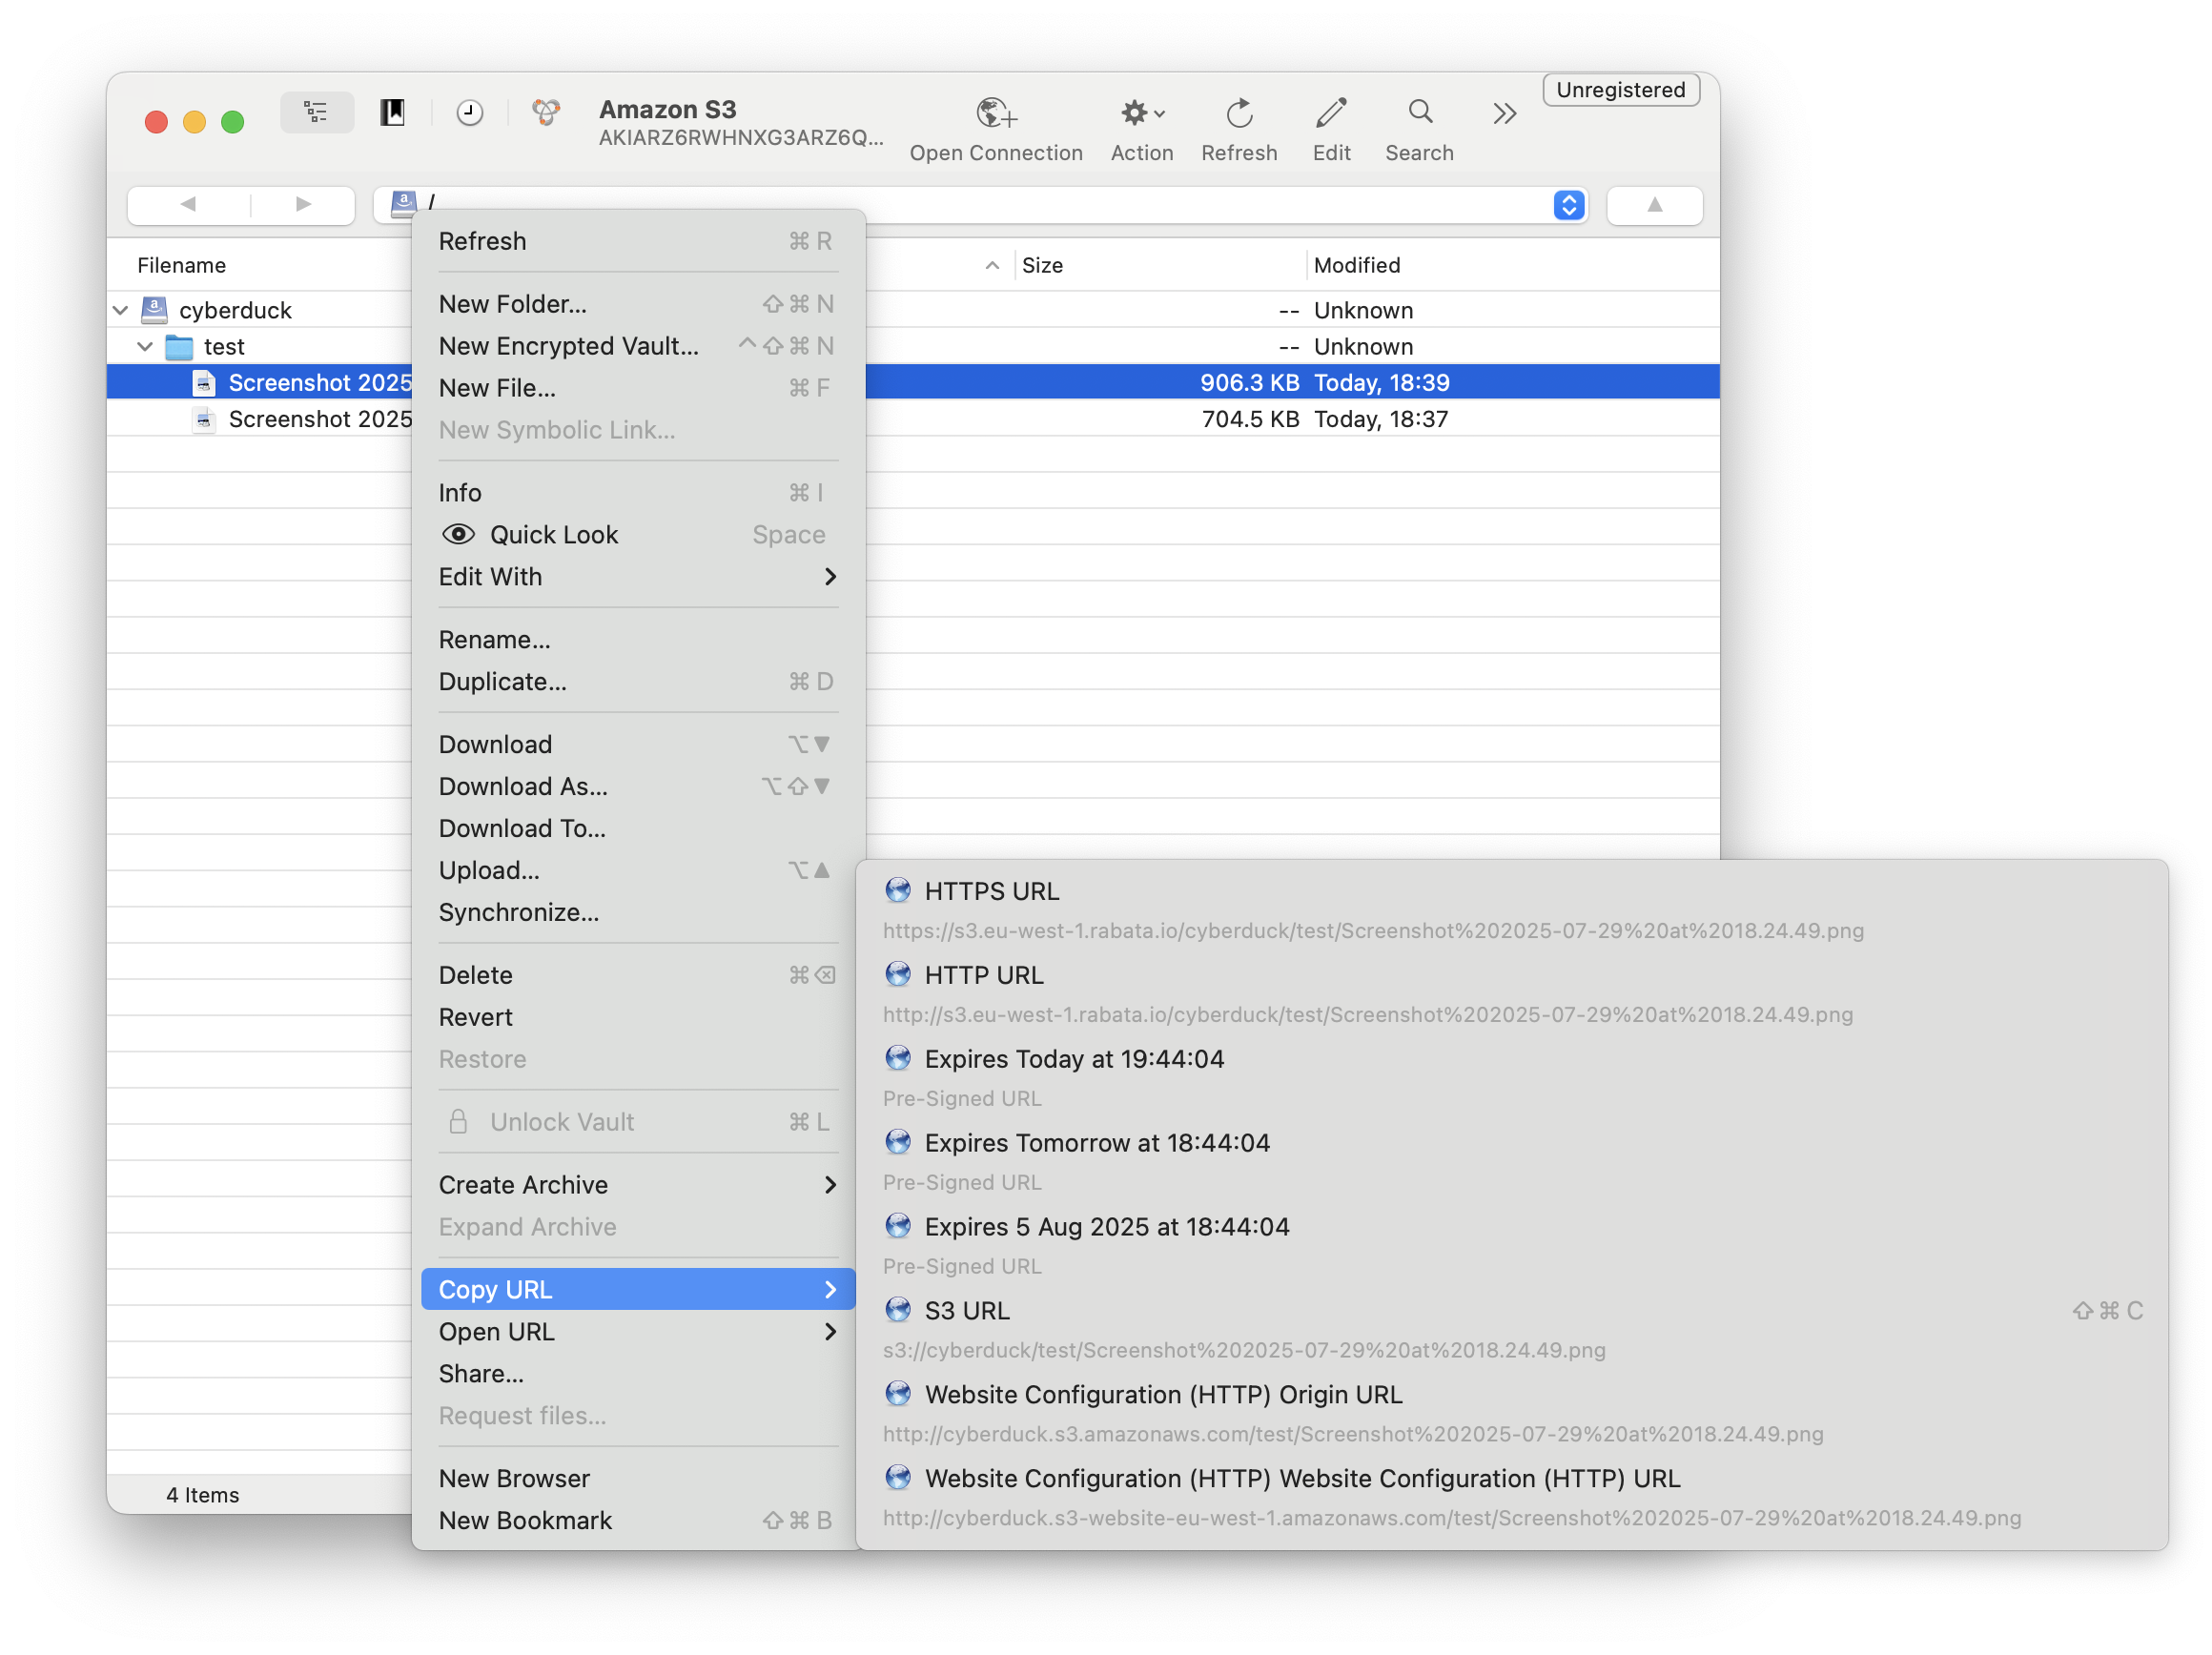
Task: Collapse the test folder
Action: (146, 346)
